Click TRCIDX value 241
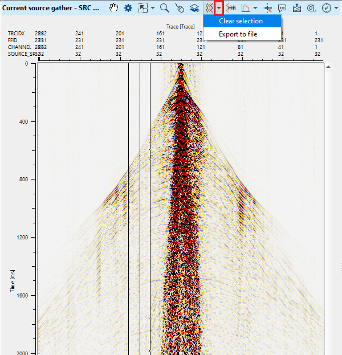 (x=79, y=34)
